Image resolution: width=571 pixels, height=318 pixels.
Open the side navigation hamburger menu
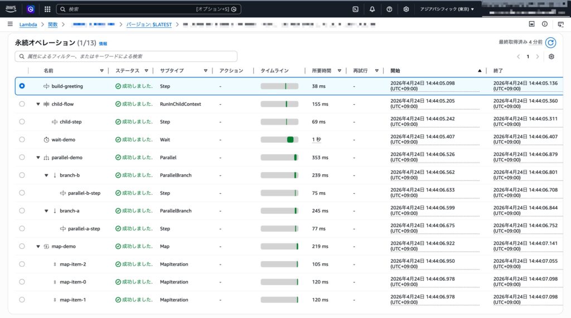(10, 25)
